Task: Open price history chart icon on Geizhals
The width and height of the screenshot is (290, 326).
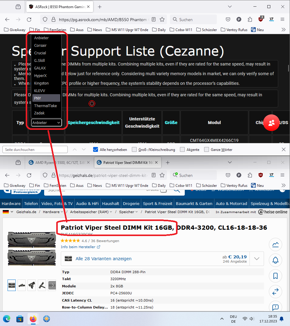Action: click(275, 245)
